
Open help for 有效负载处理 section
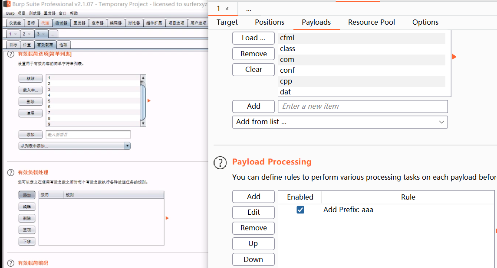pyautogui.click(x=11, y=173)
